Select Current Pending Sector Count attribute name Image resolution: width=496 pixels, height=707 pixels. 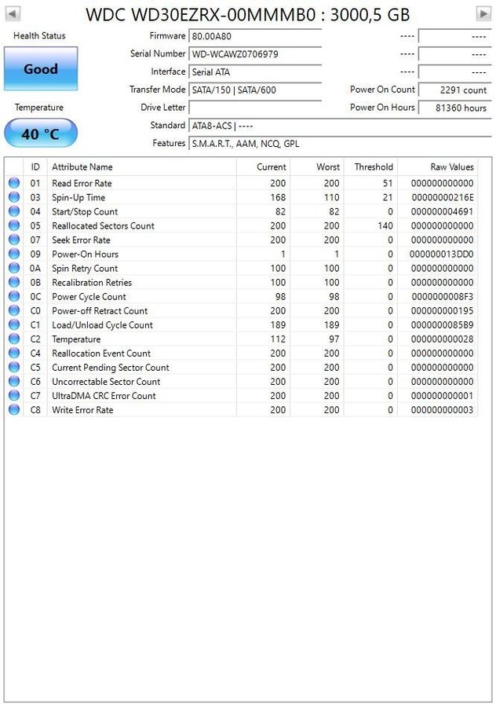[111, 368]
